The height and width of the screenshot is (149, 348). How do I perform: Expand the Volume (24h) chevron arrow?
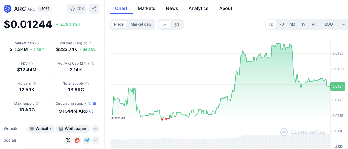91,43
